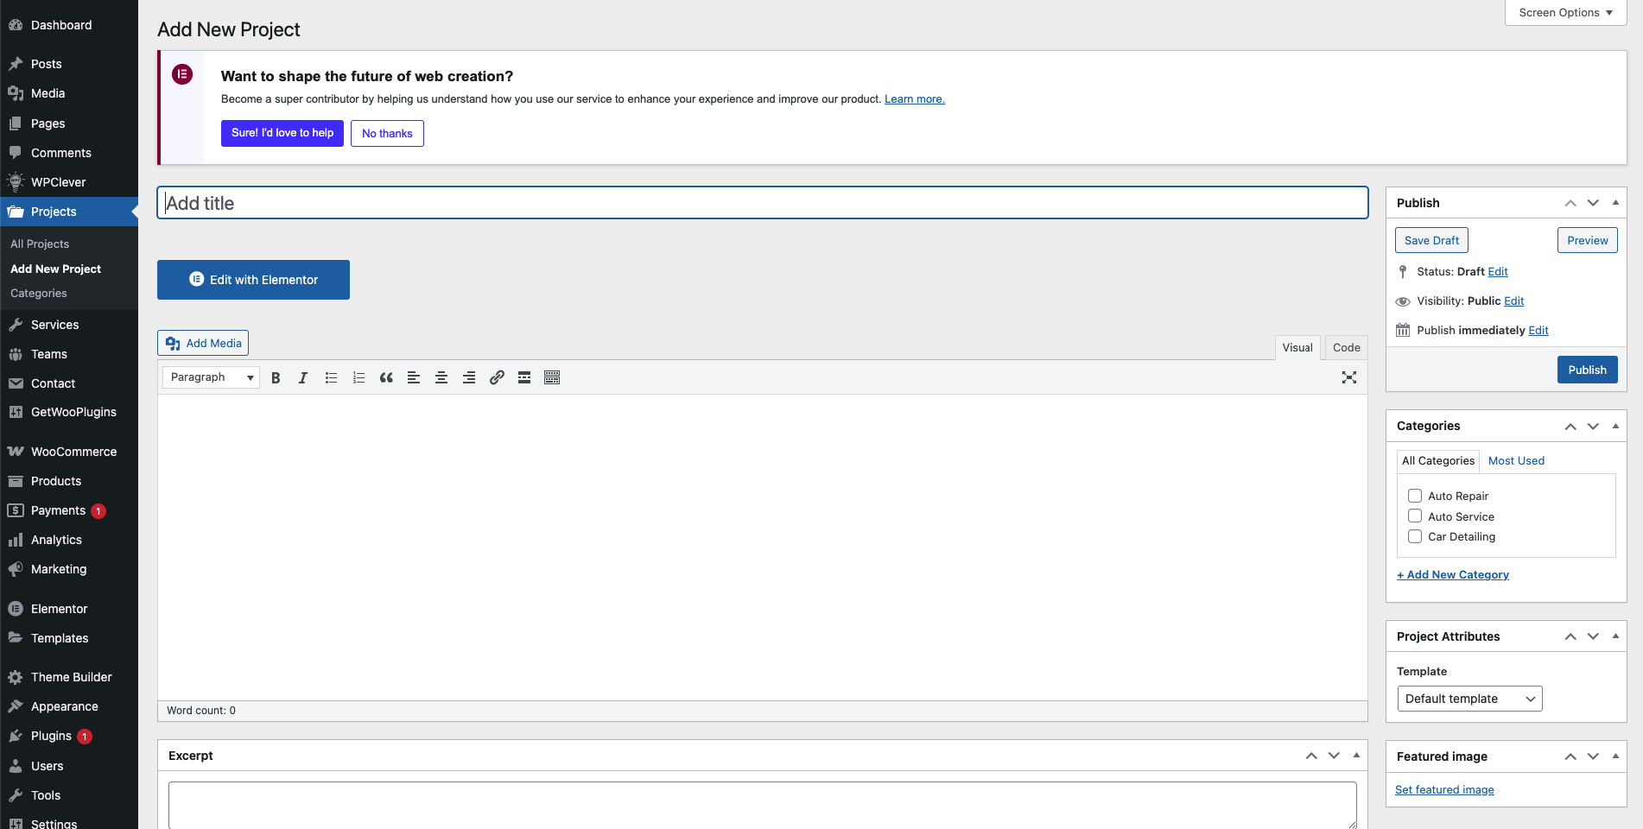
Task: Open the Default template dropdown
Action: tap(1469, 699)
